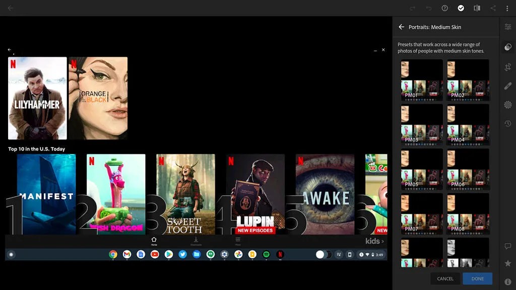
Task: Open the three-dot overflow menu
Action: click(507, 8)
